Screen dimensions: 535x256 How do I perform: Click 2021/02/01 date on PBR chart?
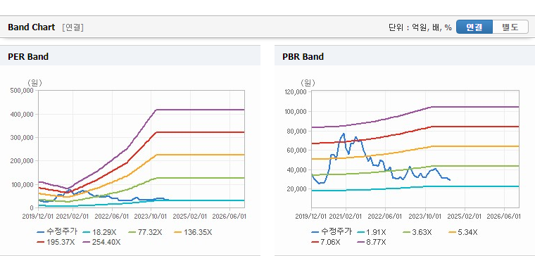coord(346,217)
